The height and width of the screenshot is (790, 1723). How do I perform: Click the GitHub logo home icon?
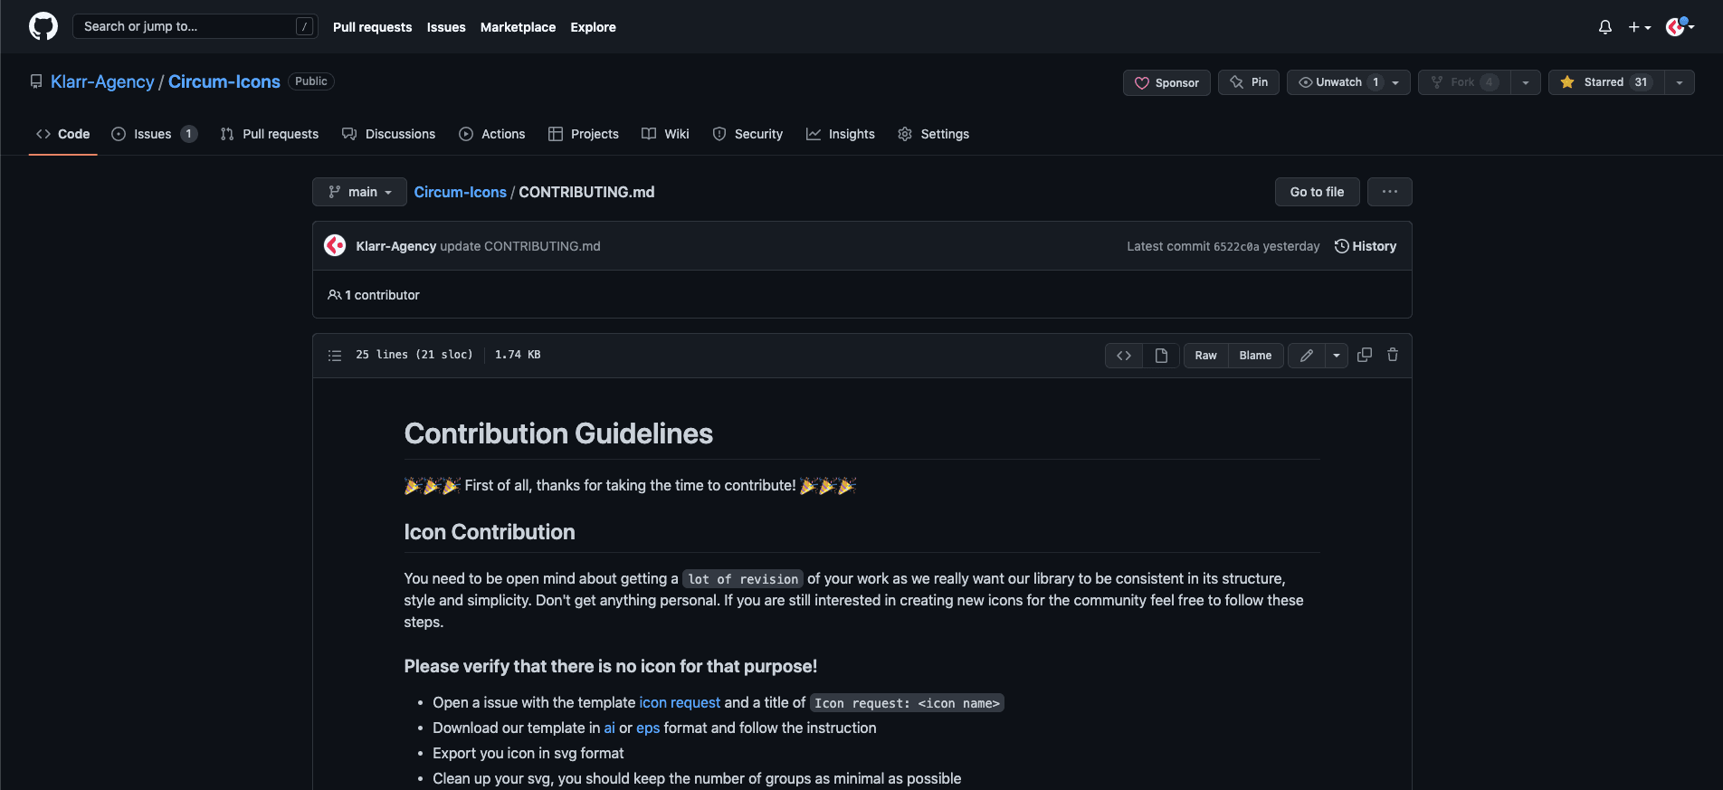(x=43, y=26)
